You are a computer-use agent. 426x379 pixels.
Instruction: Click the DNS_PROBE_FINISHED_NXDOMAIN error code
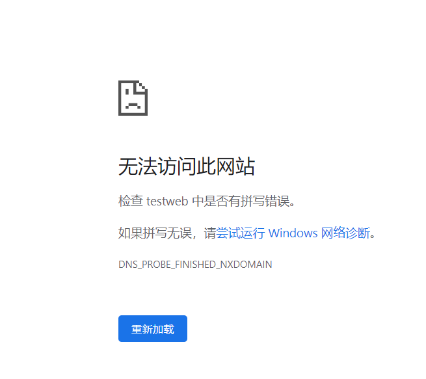click(x=195, y=264)
